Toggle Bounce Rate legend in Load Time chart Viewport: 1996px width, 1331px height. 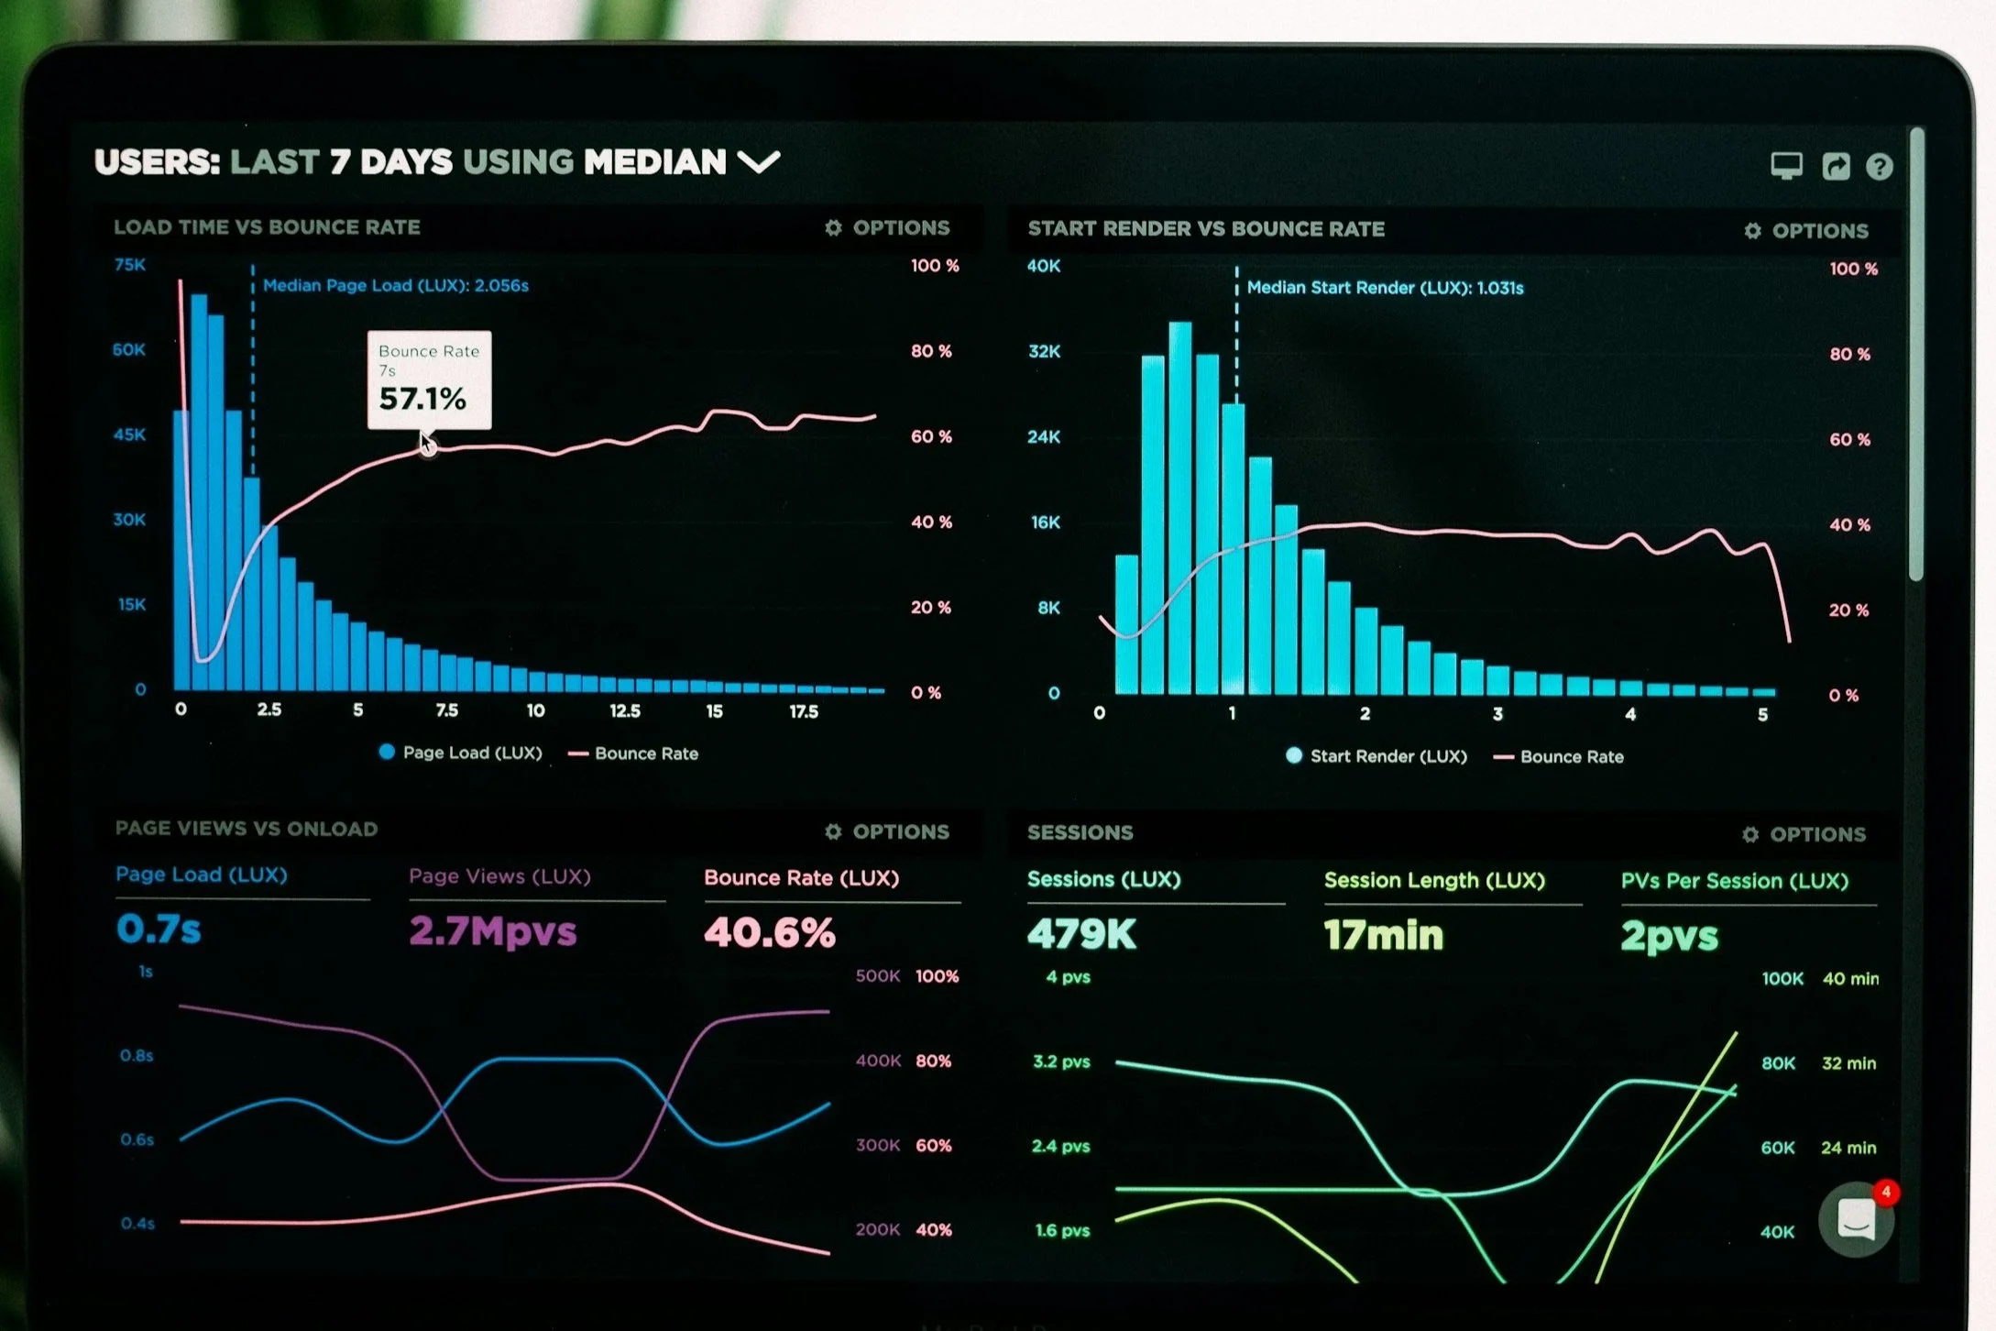click(x=633, y=753)
